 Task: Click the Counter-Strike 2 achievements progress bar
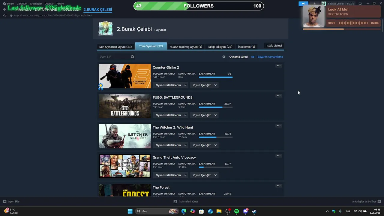[x=215, y=77]
